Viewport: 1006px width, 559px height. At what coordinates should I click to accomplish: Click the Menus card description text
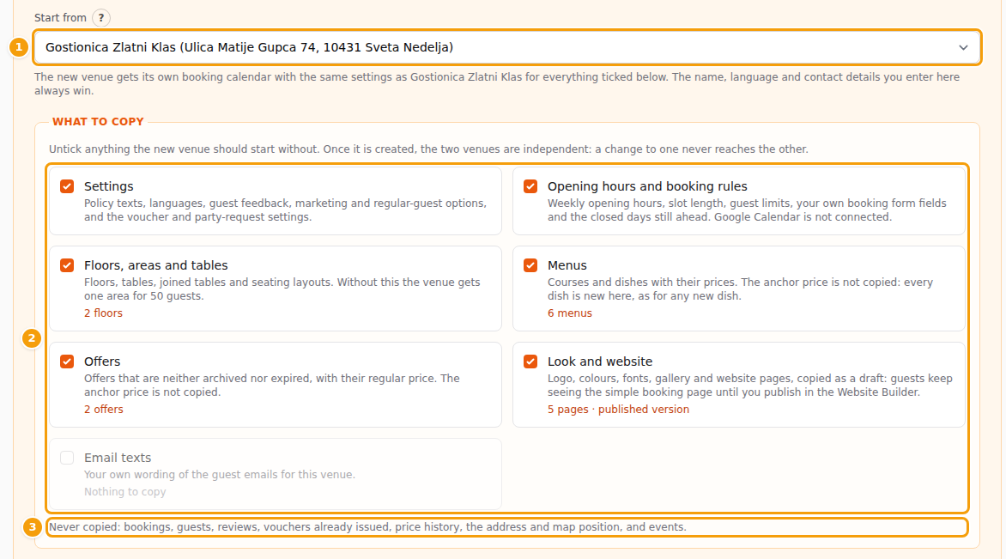(x=741, y=289)
